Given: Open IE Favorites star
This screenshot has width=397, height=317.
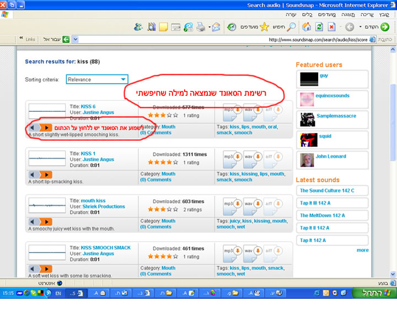Looking at the screenshot, I should [x=264, y=27].
